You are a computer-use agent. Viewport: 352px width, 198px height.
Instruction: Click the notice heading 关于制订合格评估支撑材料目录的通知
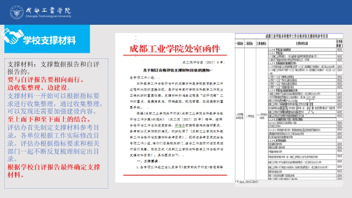coord(177,70)
